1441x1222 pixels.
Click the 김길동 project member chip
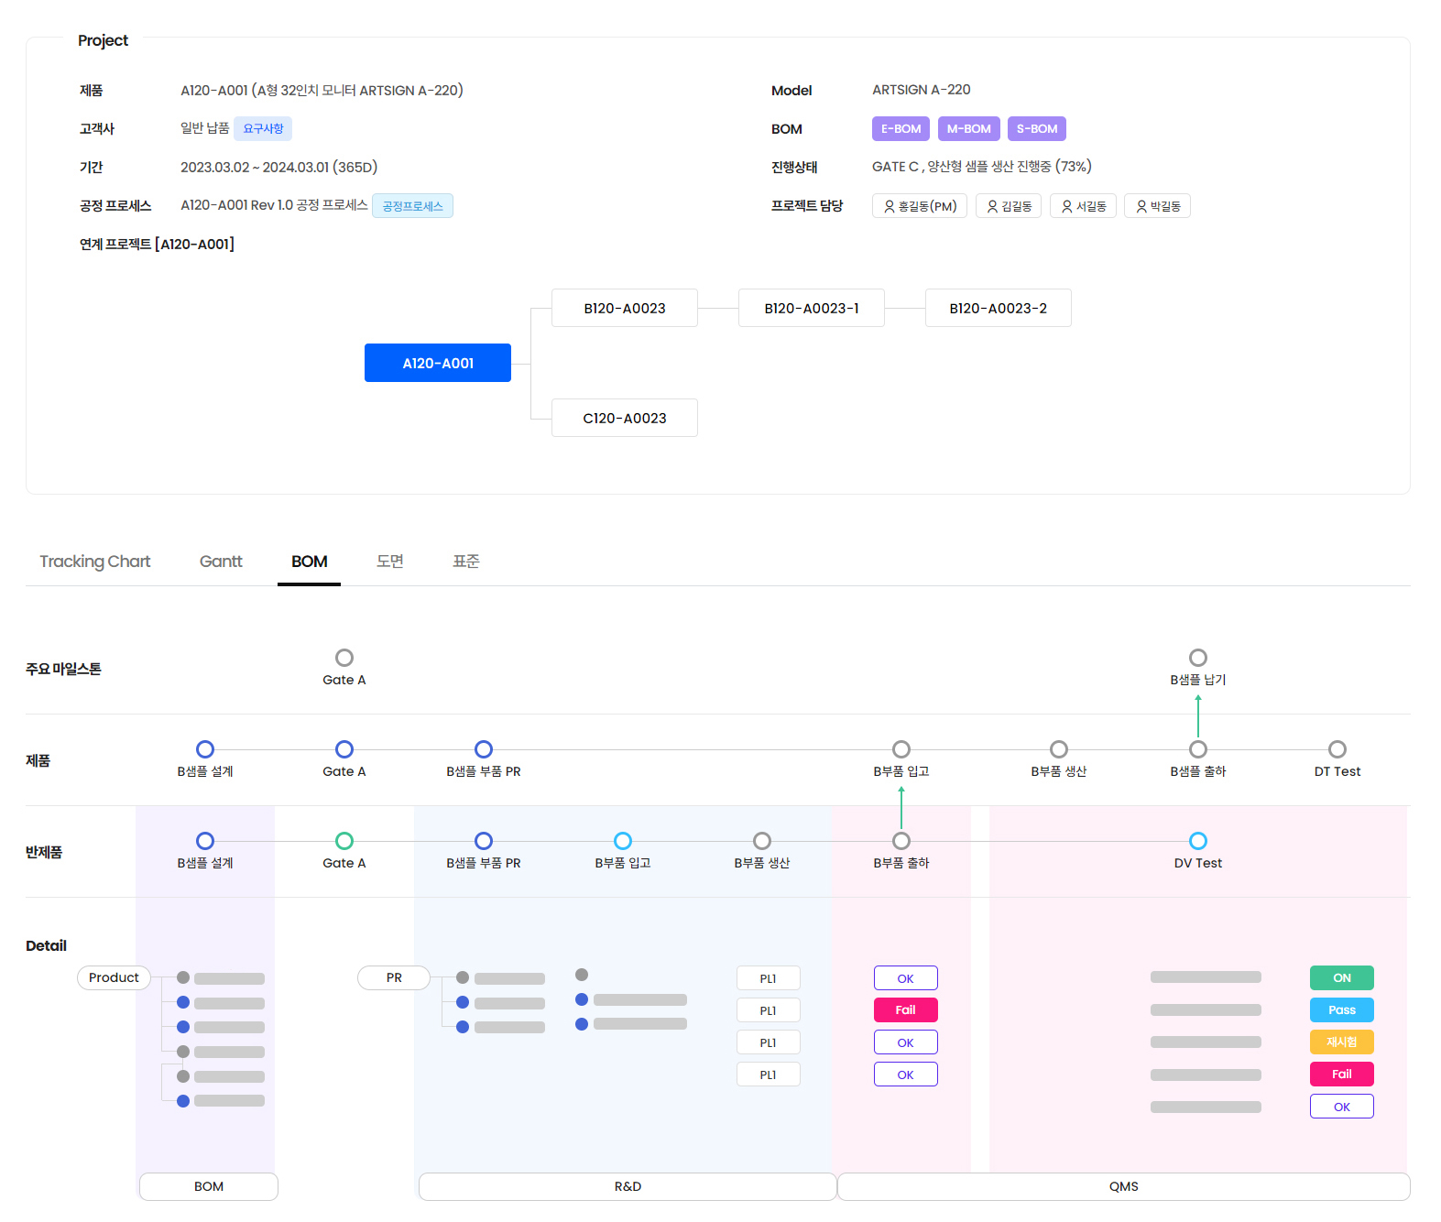click(x=1008, y=206)
